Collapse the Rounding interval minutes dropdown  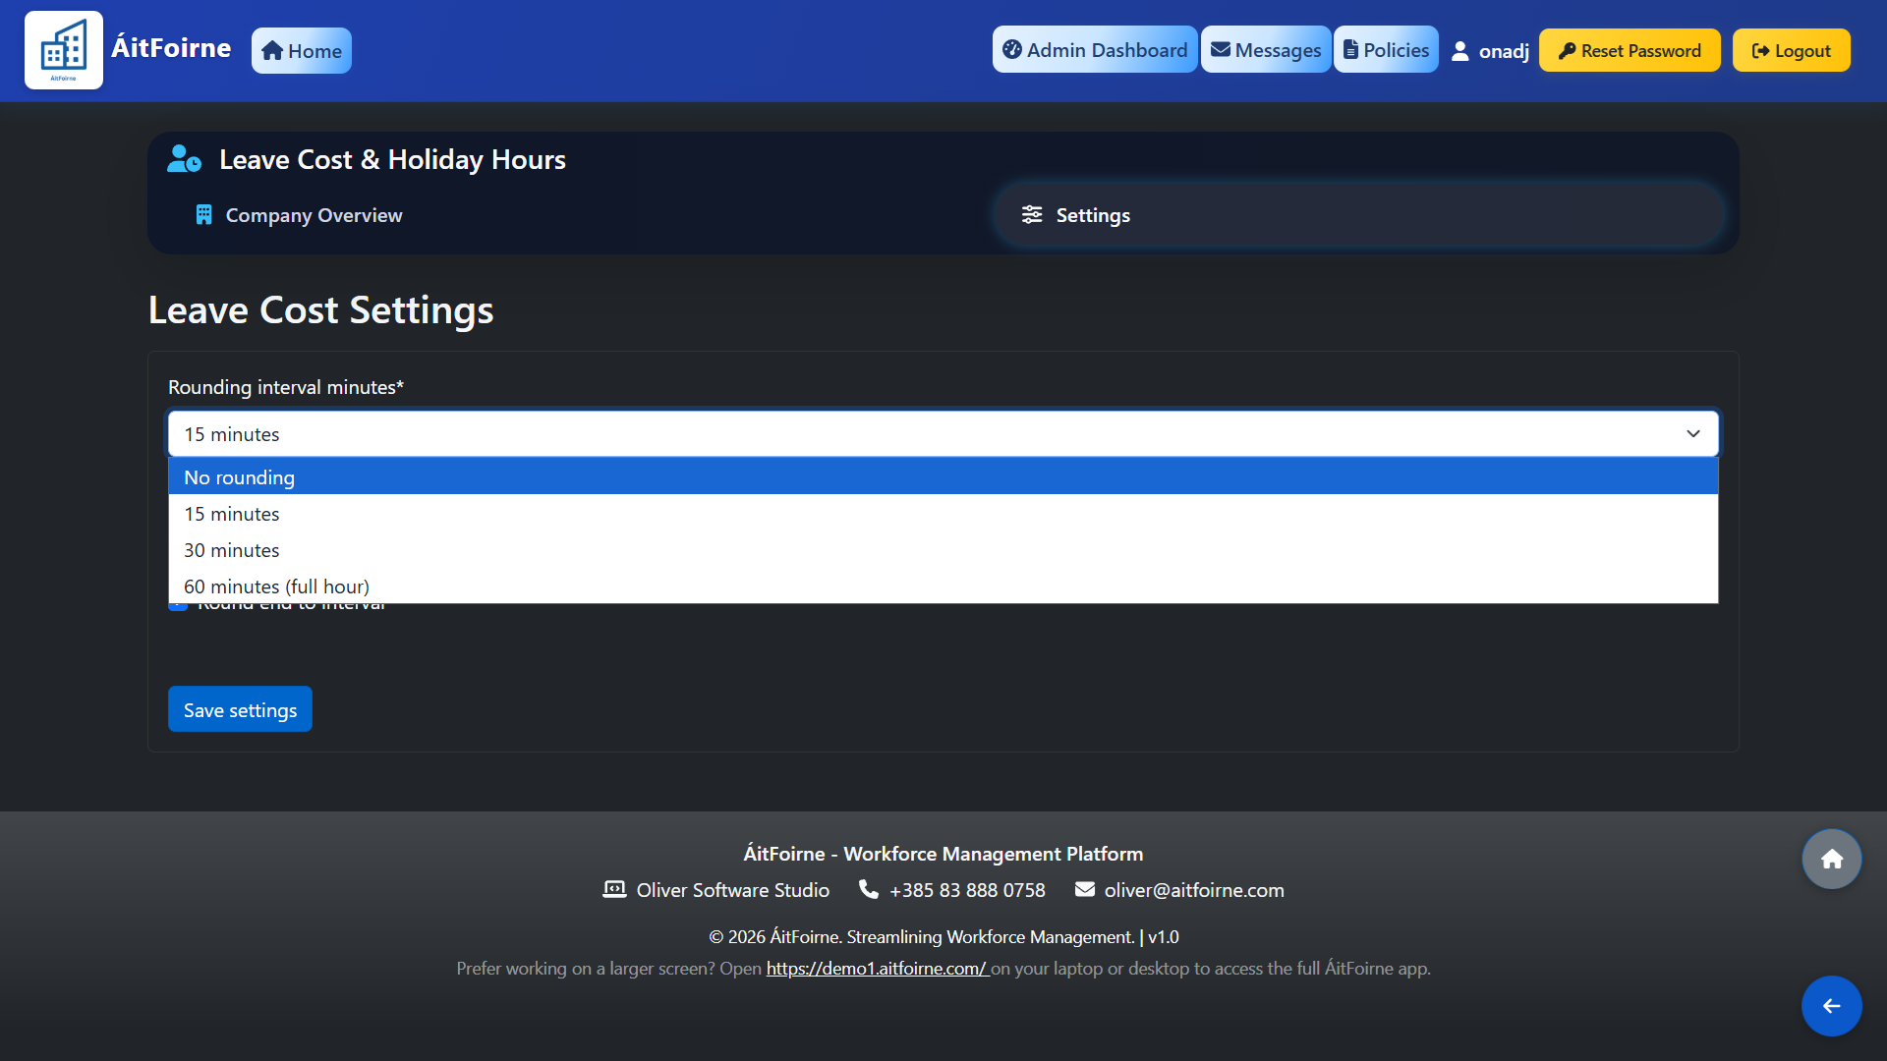click(x=943, y=434)
